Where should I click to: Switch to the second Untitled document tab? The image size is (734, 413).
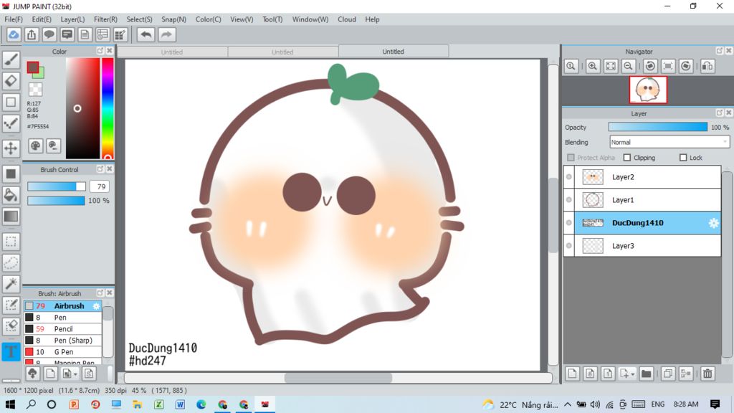282,52
